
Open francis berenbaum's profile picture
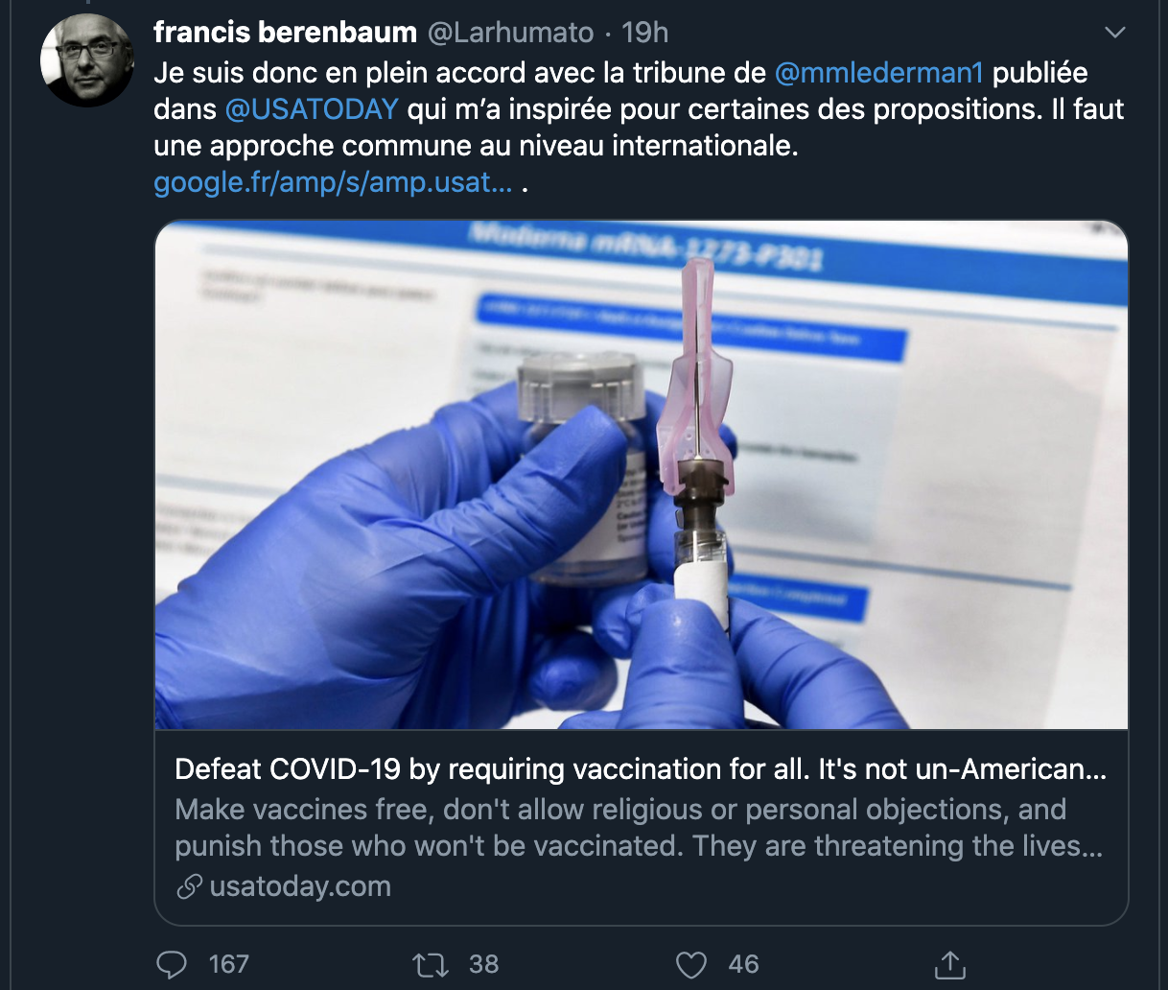86,59
